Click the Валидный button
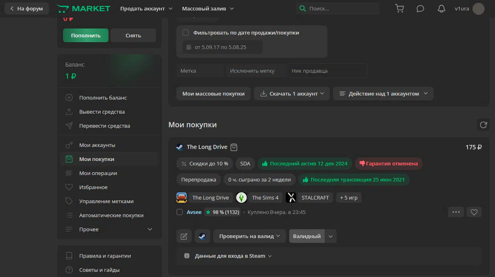Image resolution: width=495 pixels, height=277 pixels. click(307, 236)
